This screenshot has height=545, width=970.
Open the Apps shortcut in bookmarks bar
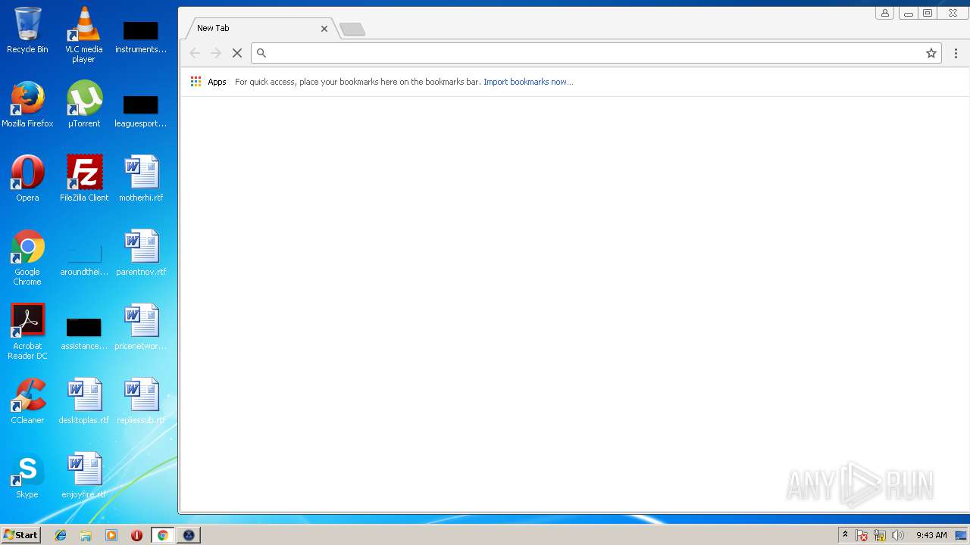coord(208,82)
